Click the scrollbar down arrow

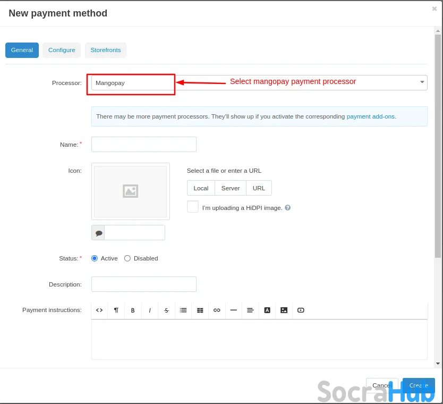tap(438, 364)
